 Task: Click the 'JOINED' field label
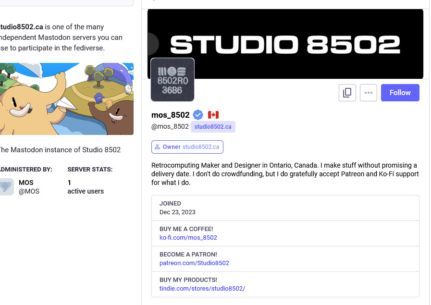coord(170,204)
